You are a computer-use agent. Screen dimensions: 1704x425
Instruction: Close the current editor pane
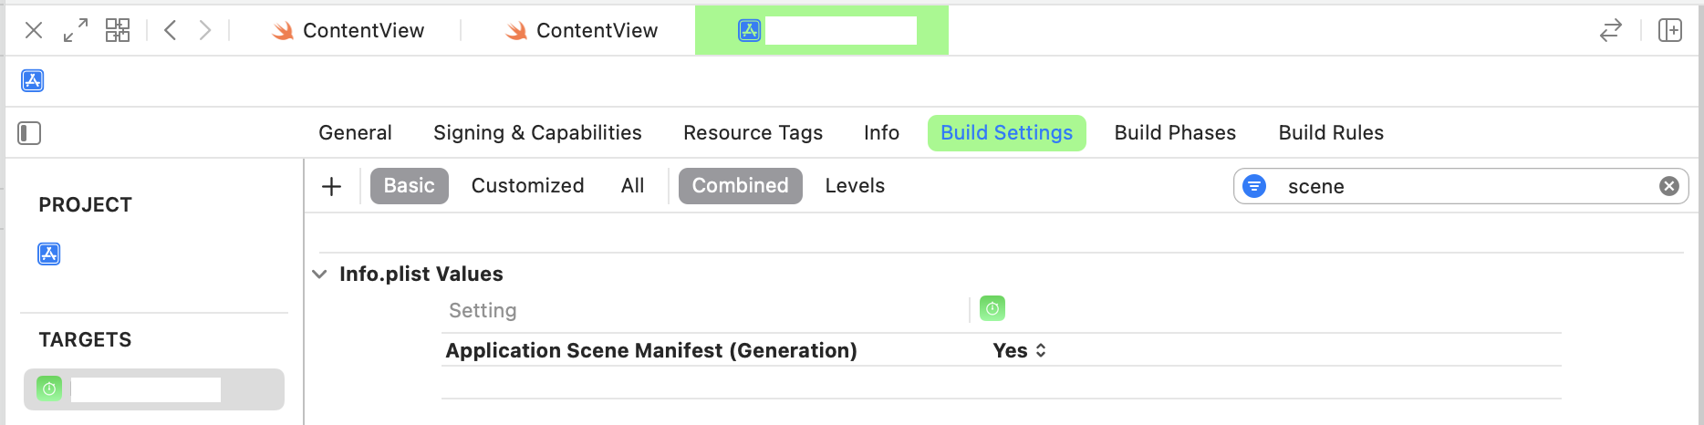click(34, 30)
